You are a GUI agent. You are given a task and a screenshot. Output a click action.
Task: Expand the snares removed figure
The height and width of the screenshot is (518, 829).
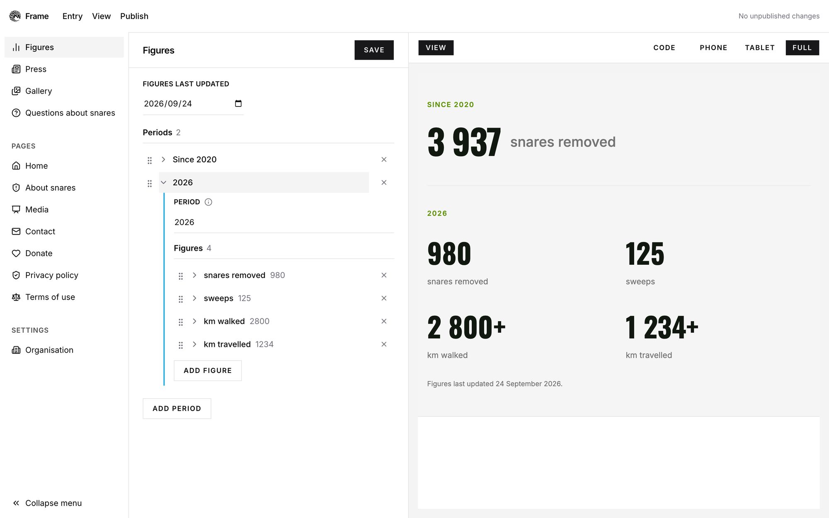194,275
